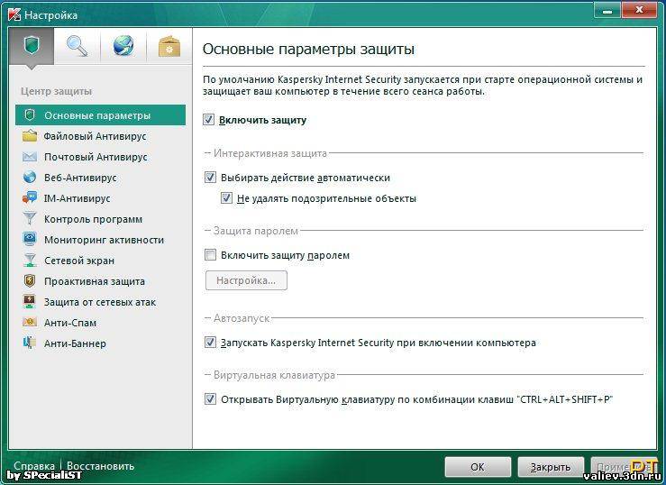Viewport: 666px width, 485px height.
Task: Click the OK button
Action: tap(478, 467)
